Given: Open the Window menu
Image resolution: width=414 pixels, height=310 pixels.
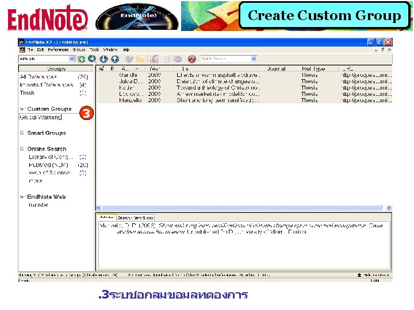Looking at the screenshot, I should (x=110, y=49).
